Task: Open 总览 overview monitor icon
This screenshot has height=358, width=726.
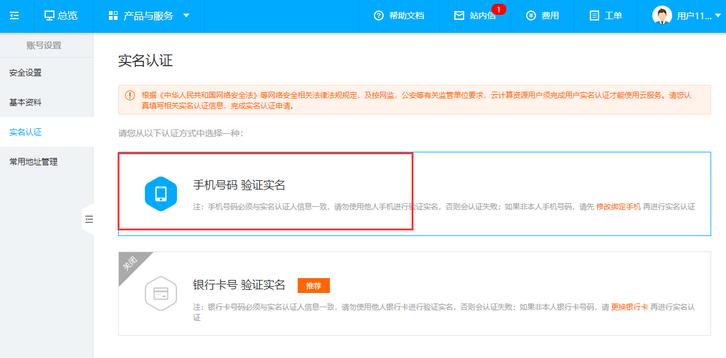Action: 50,16
